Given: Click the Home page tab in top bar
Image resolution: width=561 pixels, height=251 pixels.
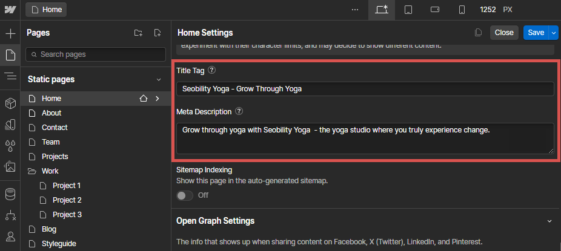Looking at the screenshot, I should tap(46, 10).
